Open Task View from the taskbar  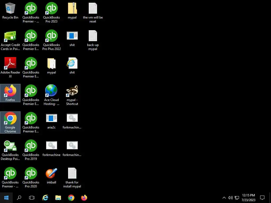click(32, 198)
